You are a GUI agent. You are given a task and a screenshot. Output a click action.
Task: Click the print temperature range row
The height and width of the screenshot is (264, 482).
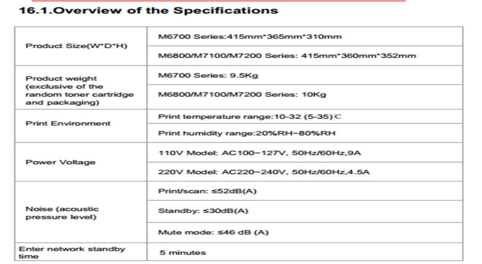(305, 117)
